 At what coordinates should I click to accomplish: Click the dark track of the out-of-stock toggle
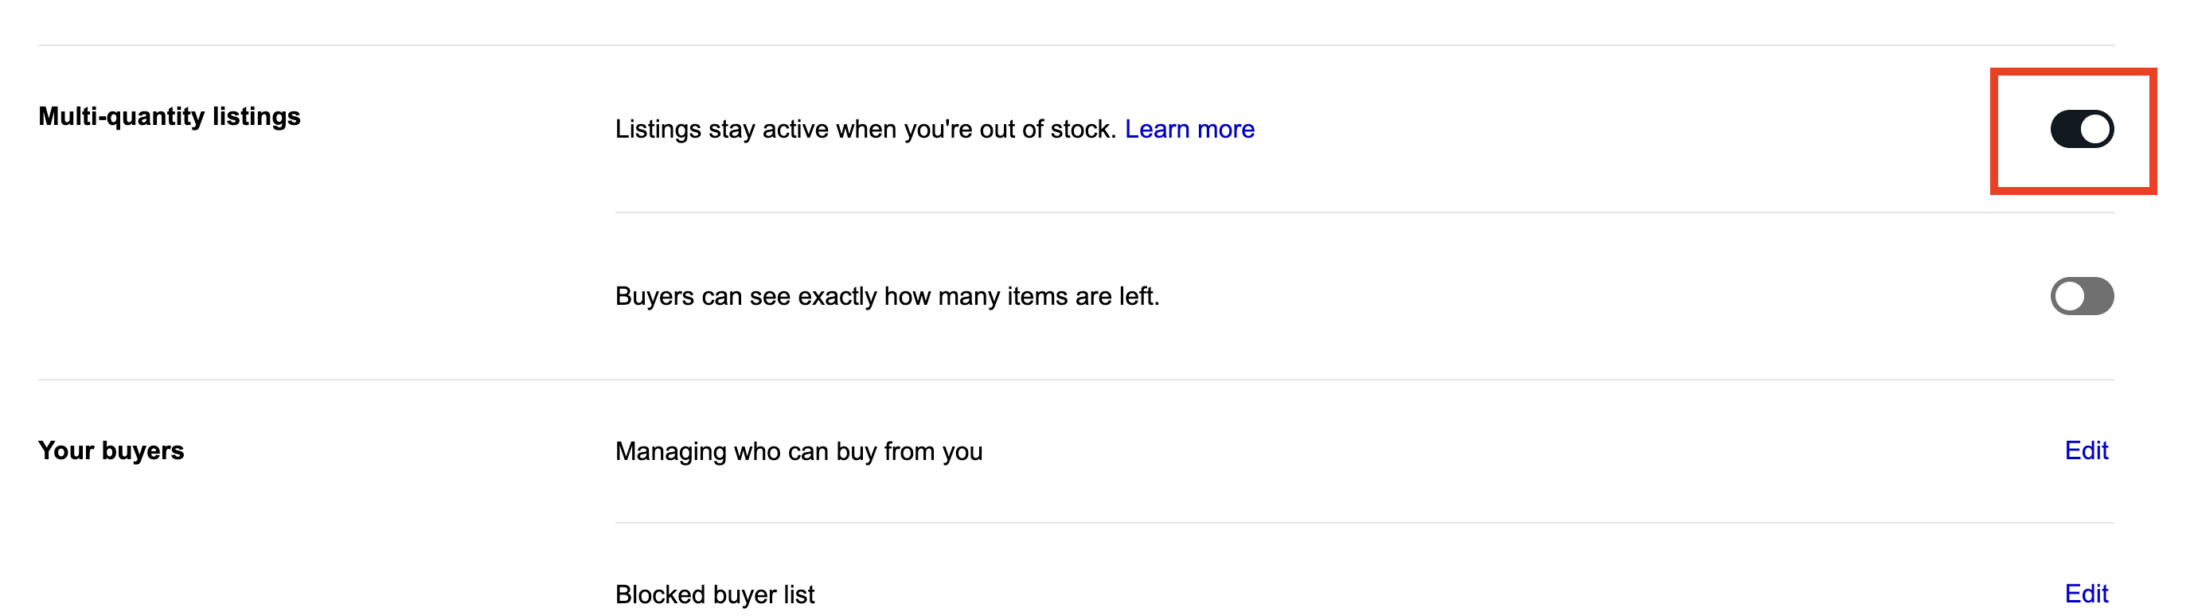coord(2064,129)
